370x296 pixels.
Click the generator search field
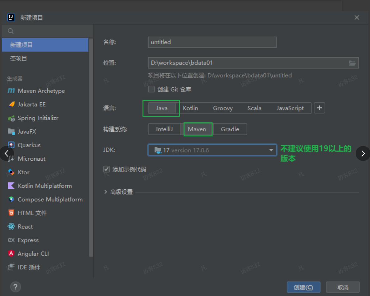(x=48, y=31)
